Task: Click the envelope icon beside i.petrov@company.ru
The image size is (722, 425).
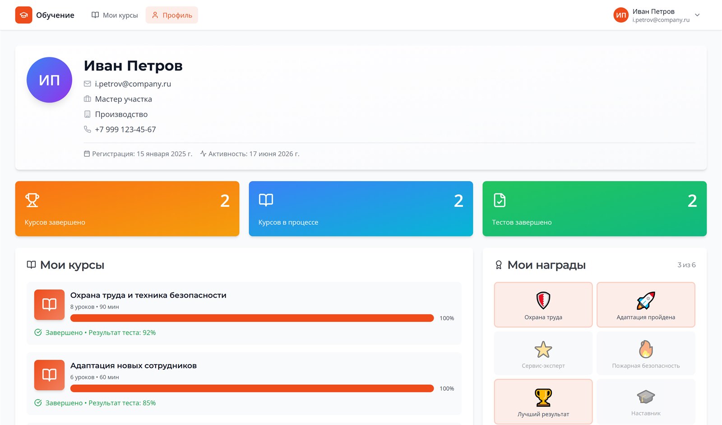Action: [x=88, y=84]
